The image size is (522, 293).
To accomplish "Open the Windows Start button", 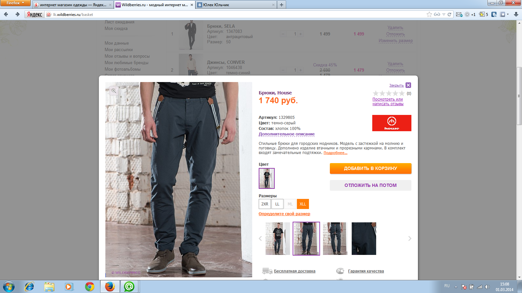I will (9, 287).
